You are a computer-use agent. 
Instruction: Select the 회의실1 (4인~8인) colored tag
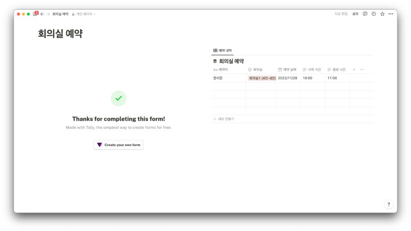click(262, 78)
